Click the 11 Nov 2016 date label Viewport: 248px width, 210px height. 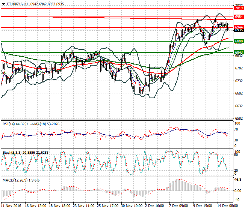pyautogui.click(x=11, y=206)
